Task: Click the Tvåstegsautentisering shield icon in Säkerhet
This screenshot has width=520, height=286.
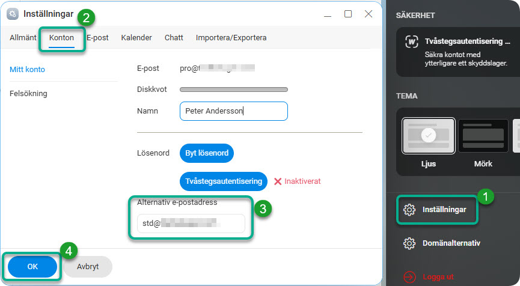Action: point(412,41)
